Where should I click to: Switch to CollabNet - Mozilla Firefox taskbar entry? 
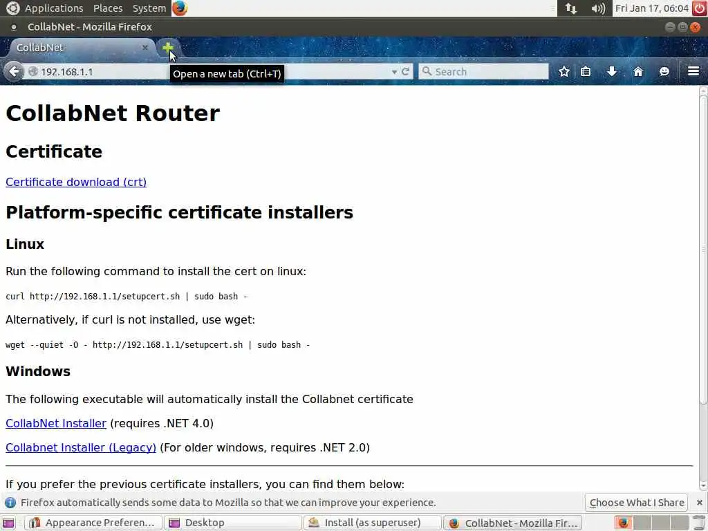coord(512,523)
